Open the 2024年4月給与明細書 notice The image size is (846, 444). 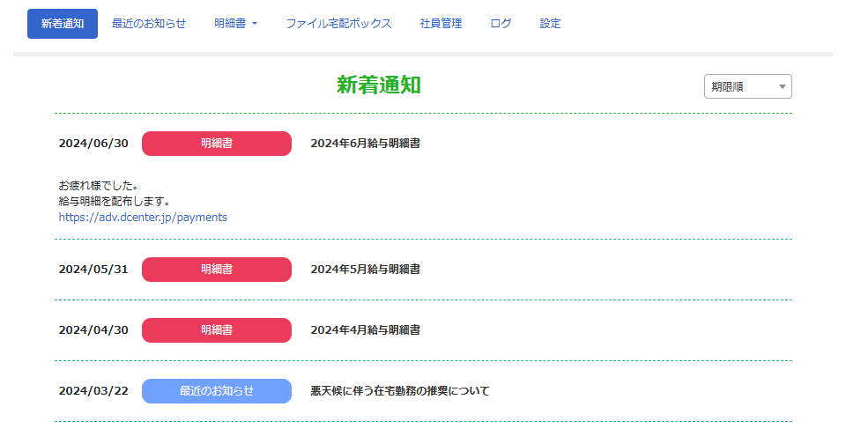click(x=365, y=330)
